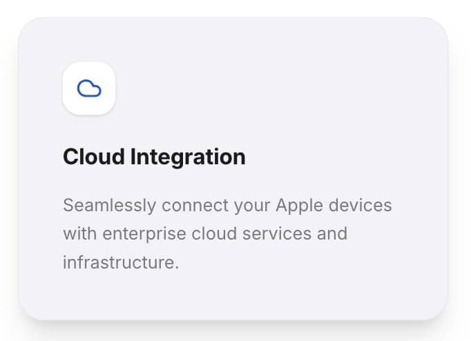Click the blue cloud icon
Screen dimensions: 471x341
88,88
